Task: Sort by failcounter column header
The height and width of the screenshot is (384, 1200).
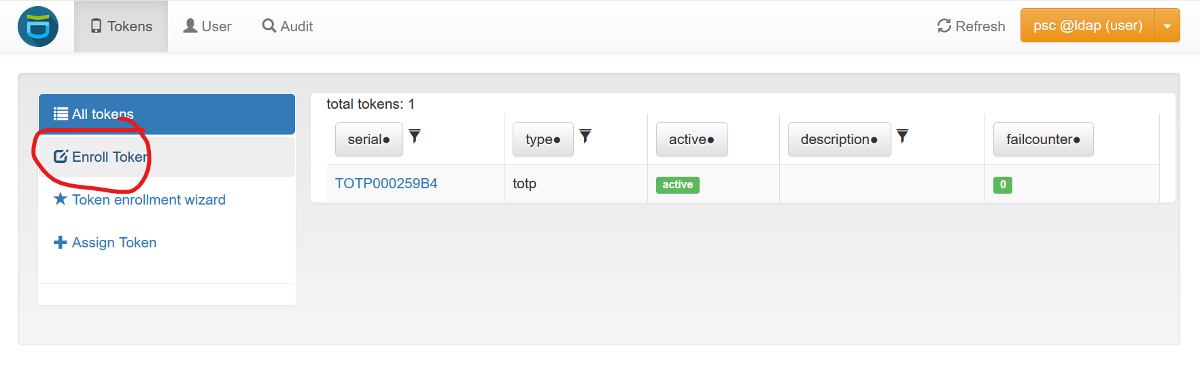Action: coord(1043,139)
